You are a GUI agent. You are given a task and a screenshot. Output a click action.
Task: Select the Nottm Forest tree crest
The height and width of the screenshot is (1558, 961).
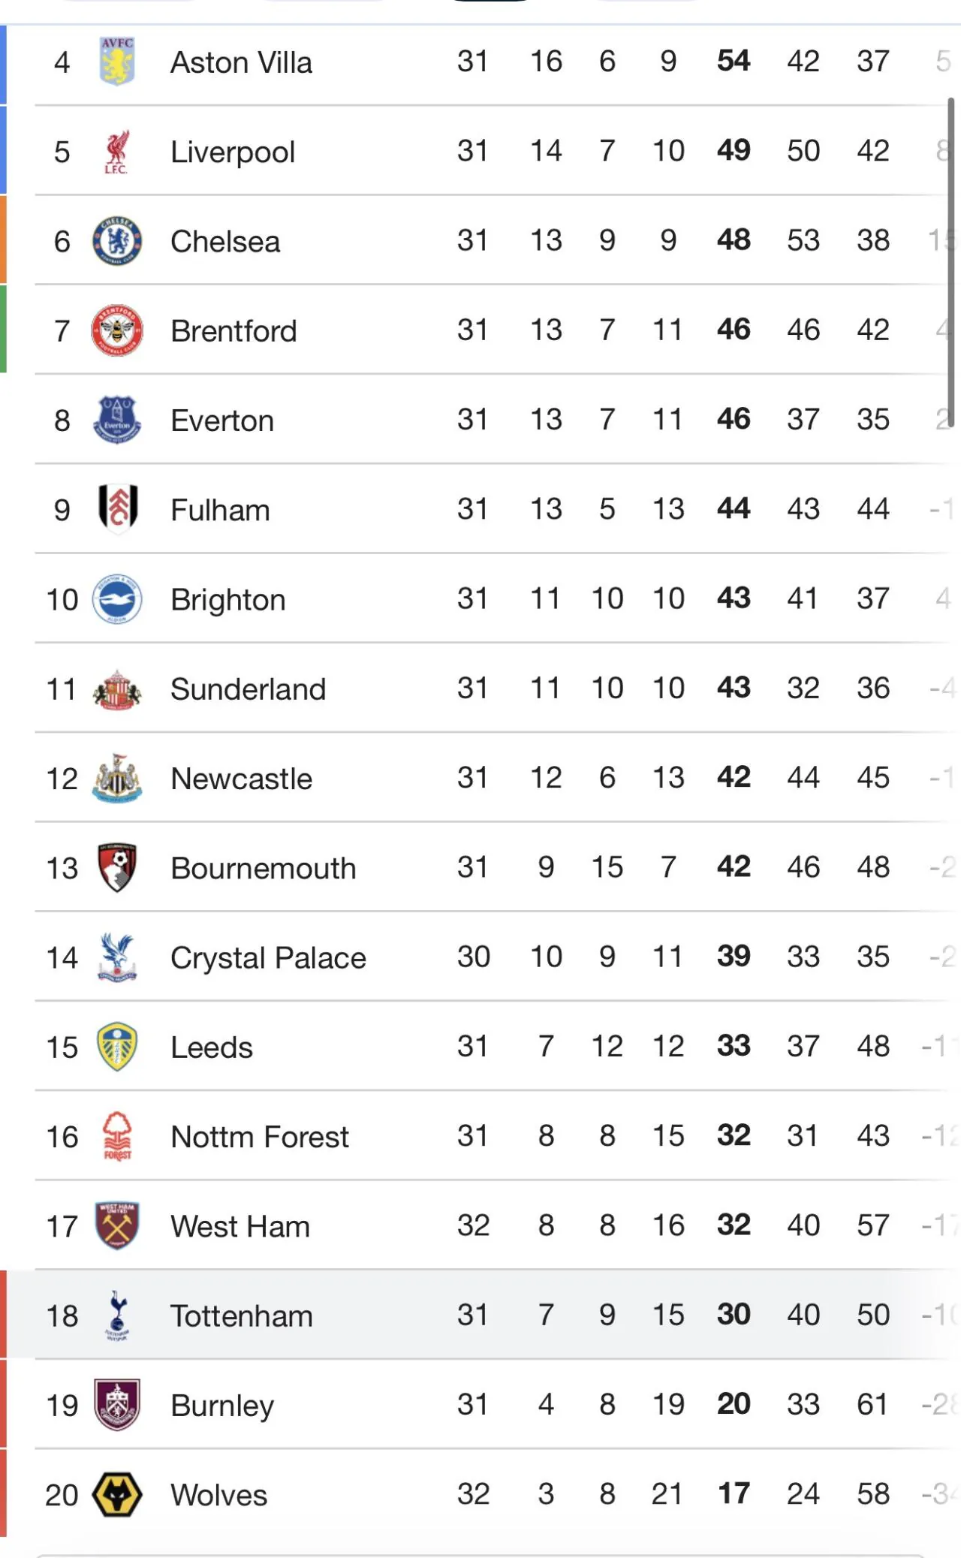coord(117,1136)
